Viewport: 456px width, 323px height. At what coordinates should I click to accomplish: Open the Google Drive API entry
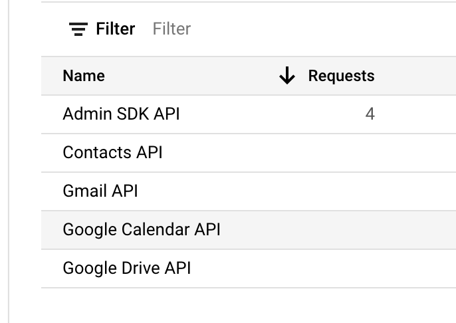[x=127, y=268]
